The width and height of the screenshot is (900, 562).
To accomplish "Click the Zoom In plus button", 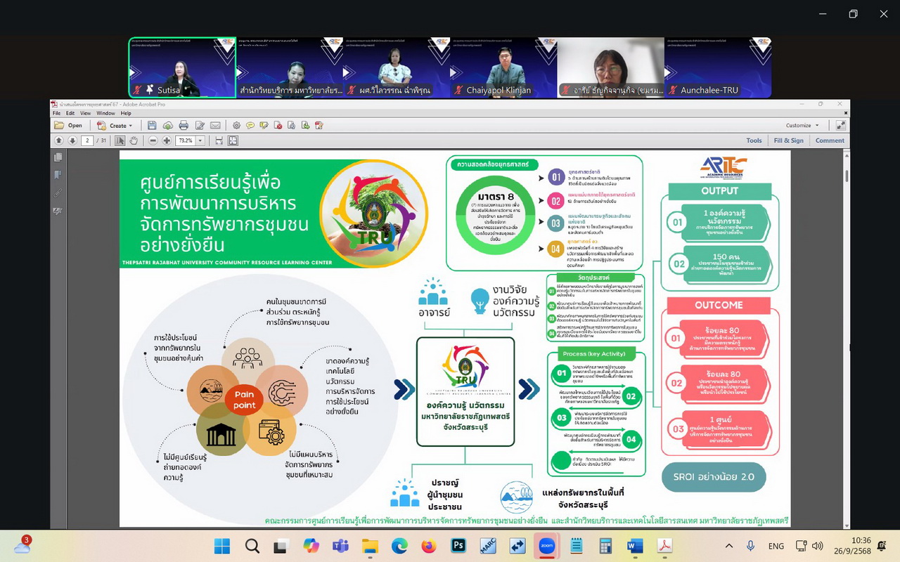I will point(167,140).
